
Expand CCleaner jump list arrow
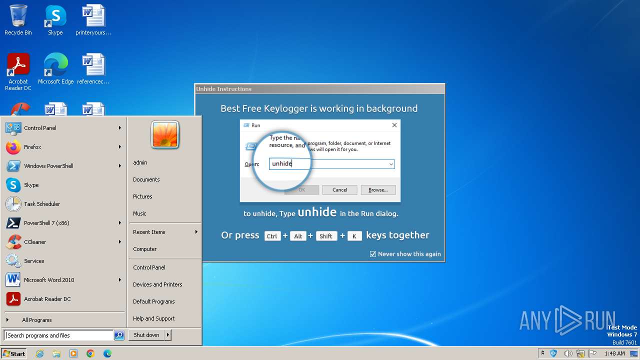click(120, 242)
